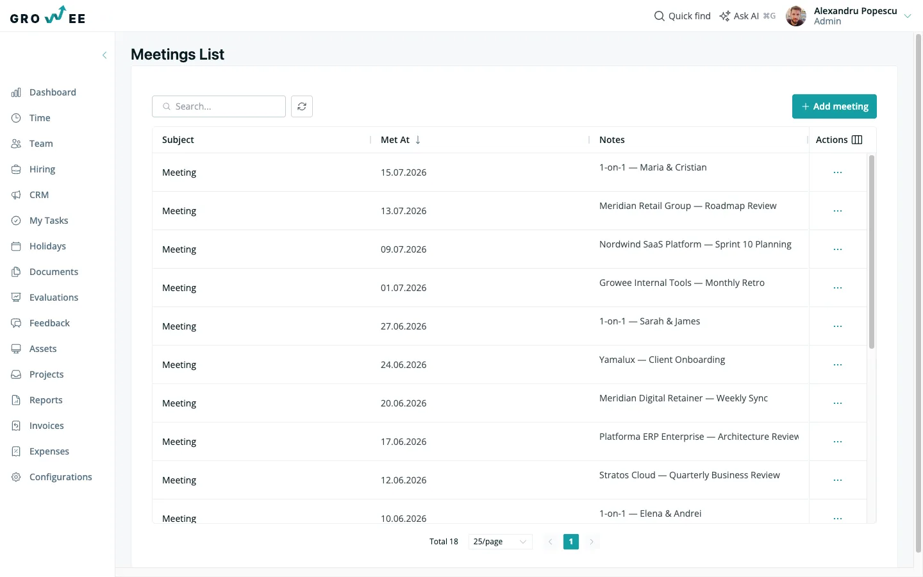The height and width of the screenshot is (577, 923).
Task: Click the 'Total 18' count label
Action: (x=444, y=542)
